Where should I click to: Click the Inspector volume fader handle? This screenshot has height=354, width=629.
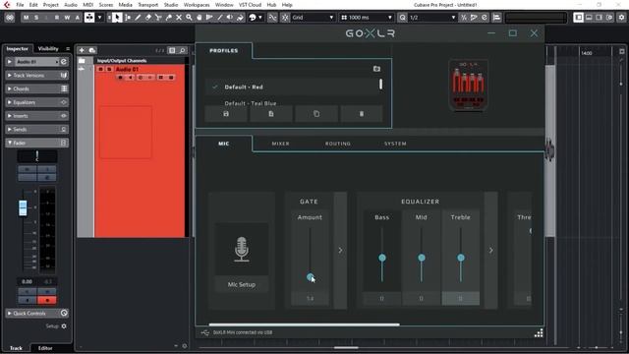click(x=23, y=207)
